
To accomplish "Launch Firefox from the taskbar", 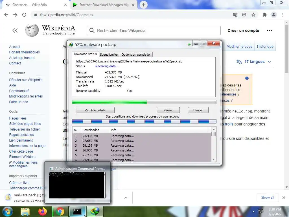I will tap(43, 211).
